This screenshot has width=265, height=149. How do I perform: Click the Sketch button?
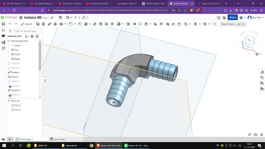pos(26,24)
